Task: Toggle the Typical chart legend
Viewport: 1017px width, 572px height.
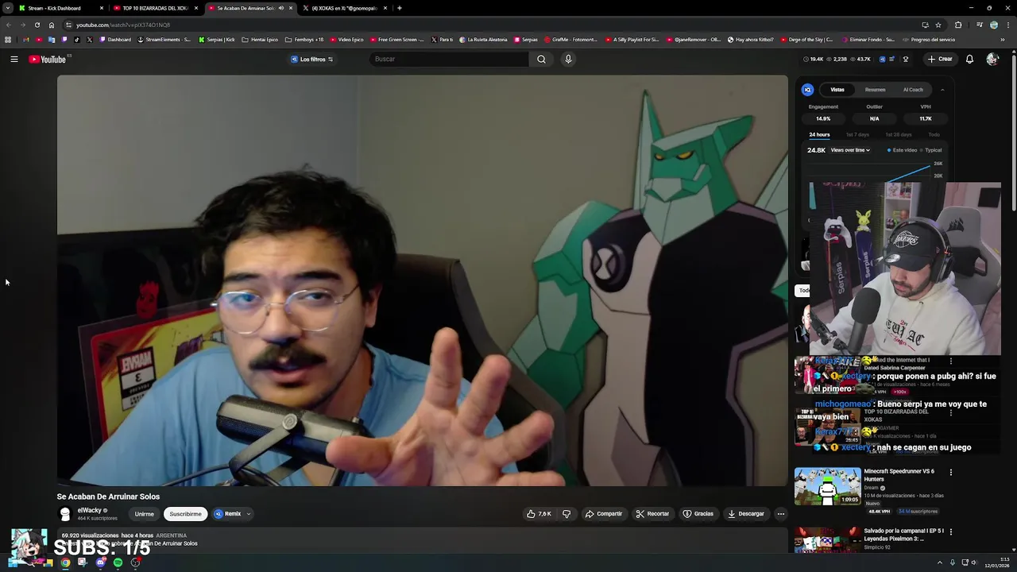Action: 931,150
